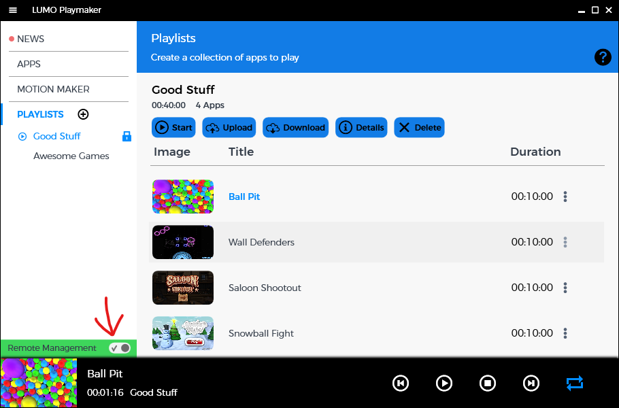
Task: Click the play icon beside Good Stuff playlist
Action: pos(22,137)
